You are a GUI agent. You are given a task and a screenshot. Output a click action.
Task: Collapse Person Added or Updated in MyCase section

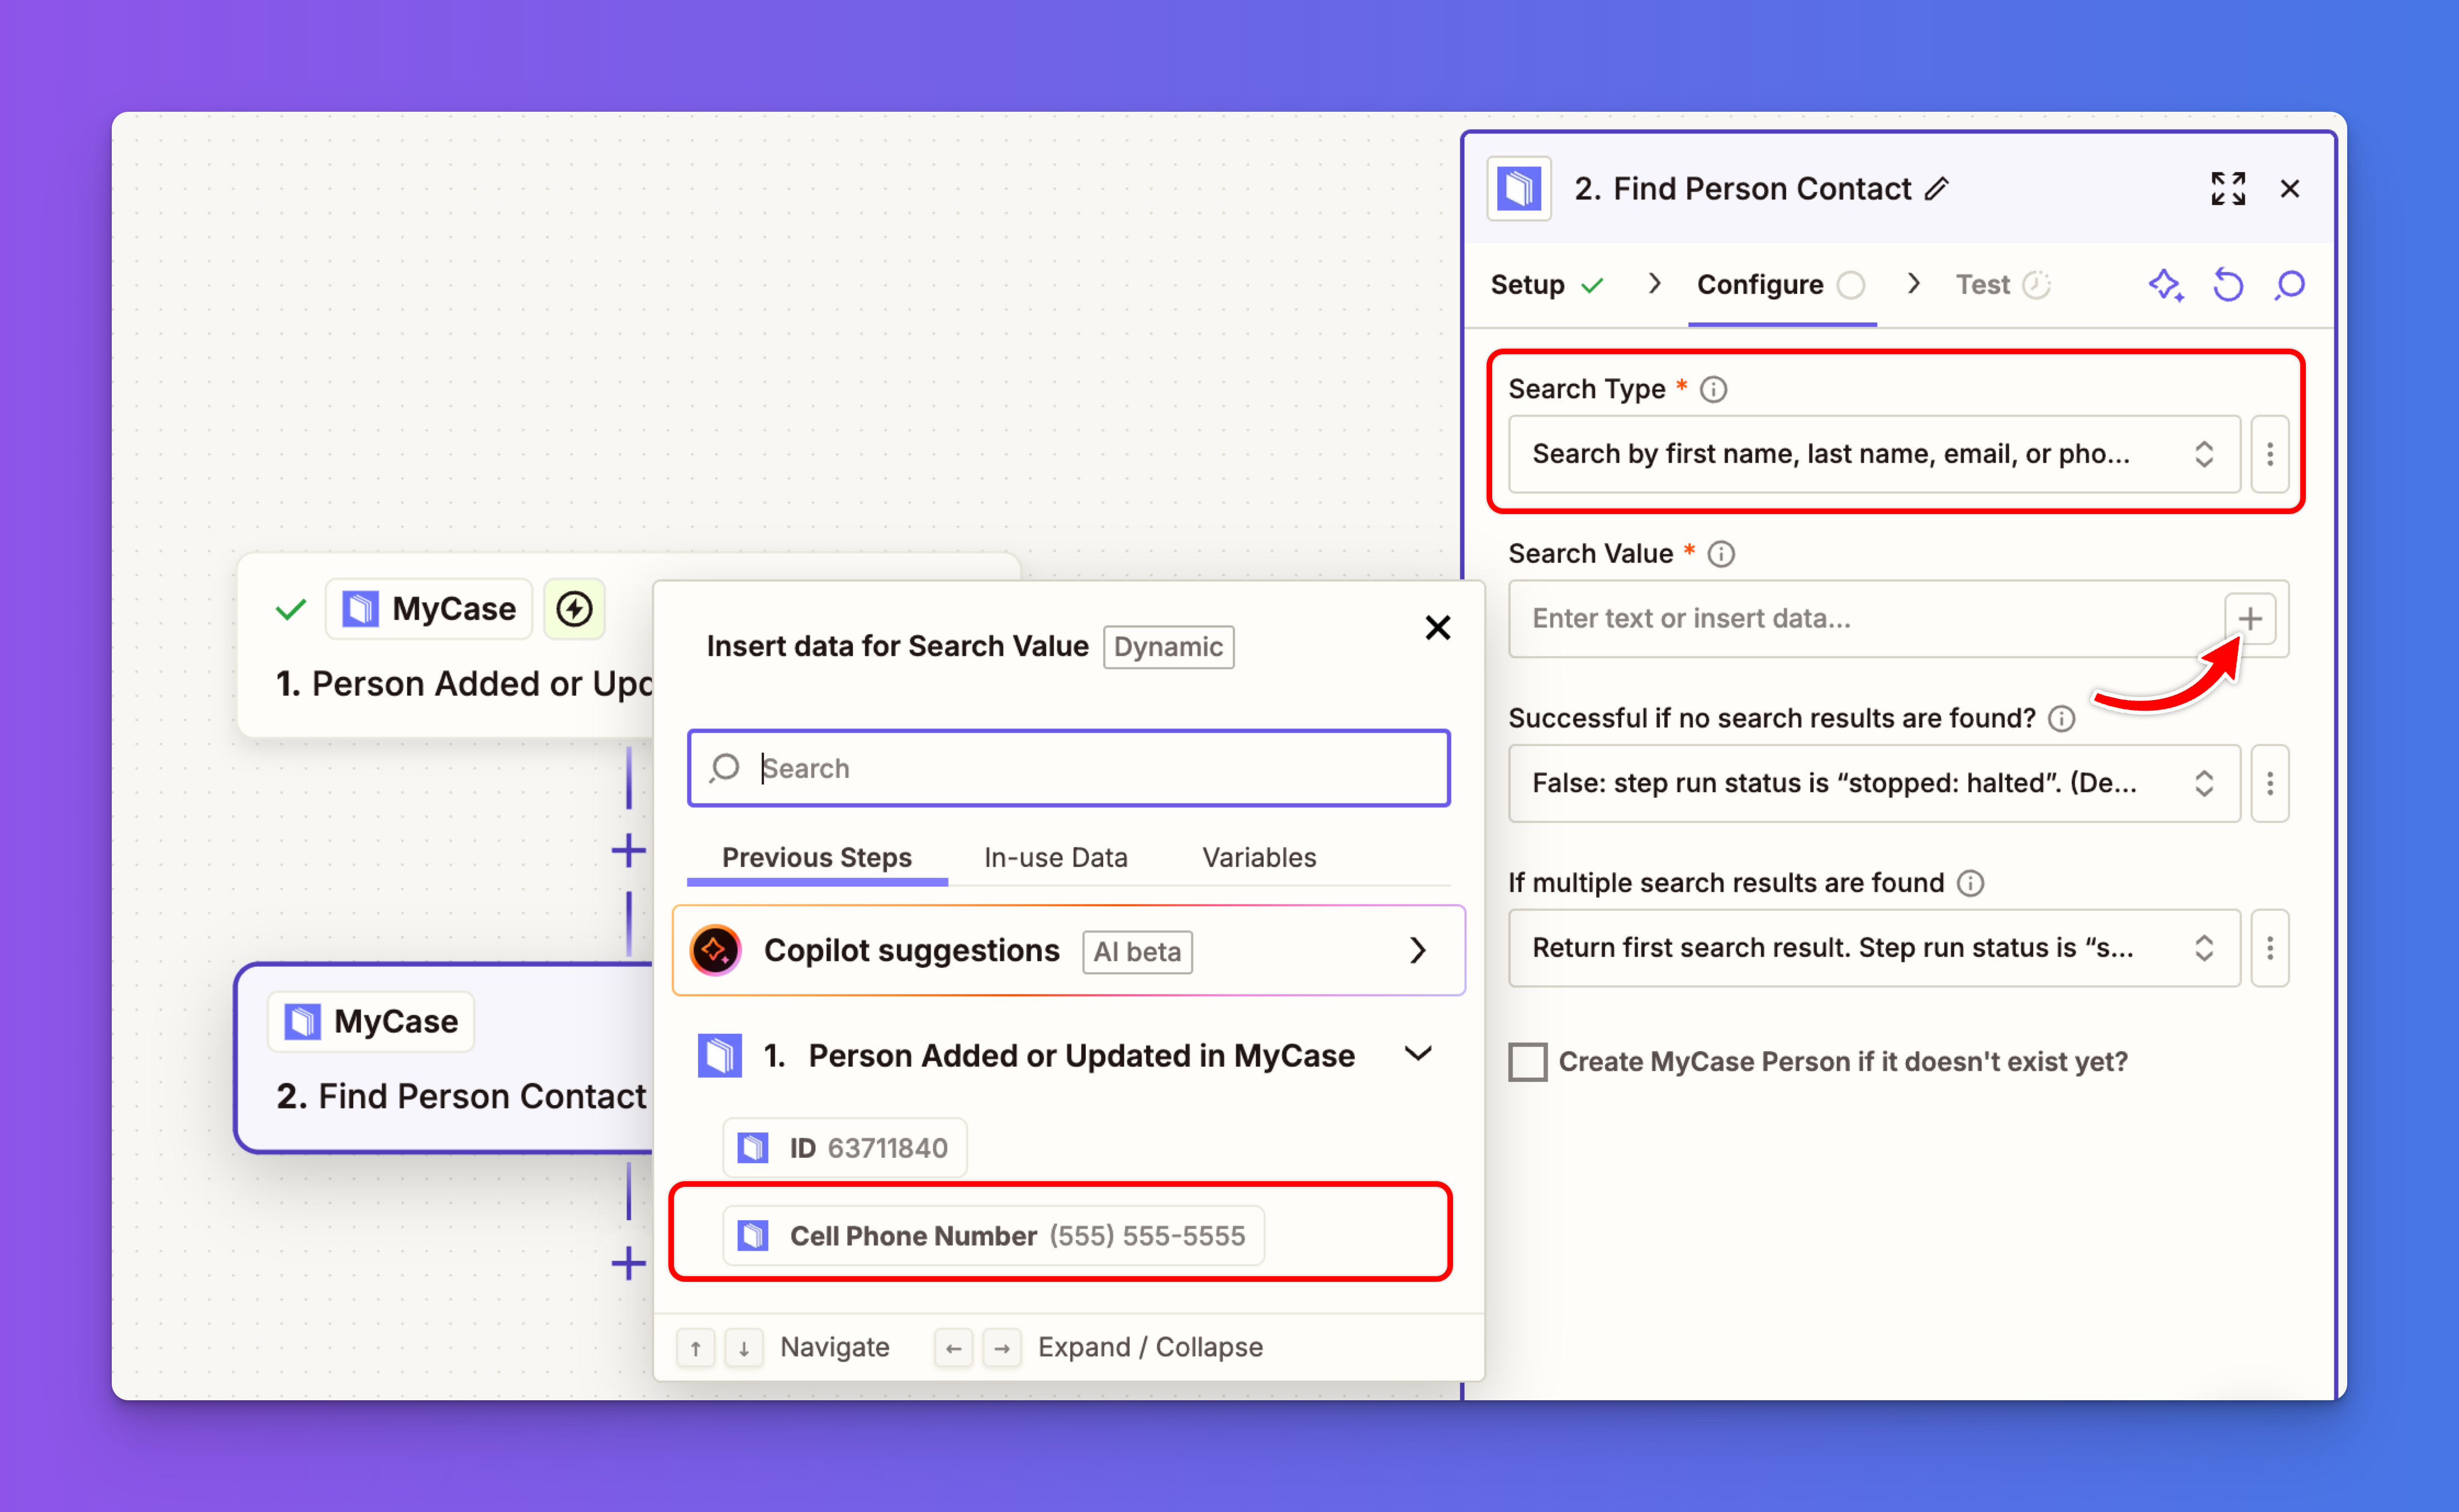(1417, 1054)
